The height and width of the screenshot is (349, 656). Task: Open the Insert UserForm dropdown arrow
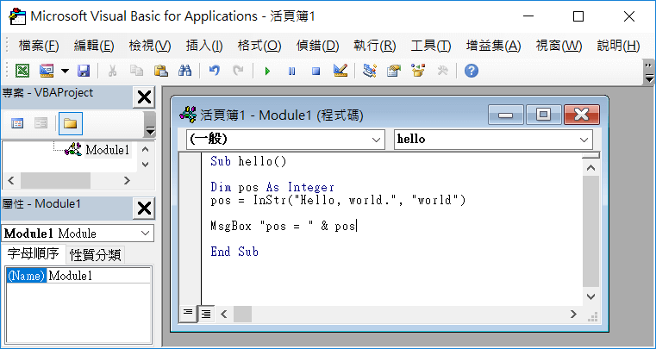pos(65,71)
